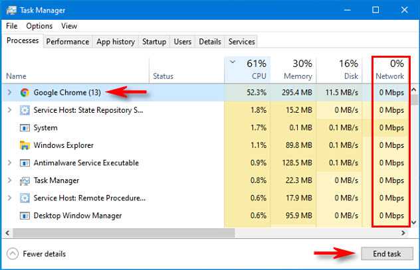Maximize the Task Manager window

pyautogui.click(x=375, y=10)
